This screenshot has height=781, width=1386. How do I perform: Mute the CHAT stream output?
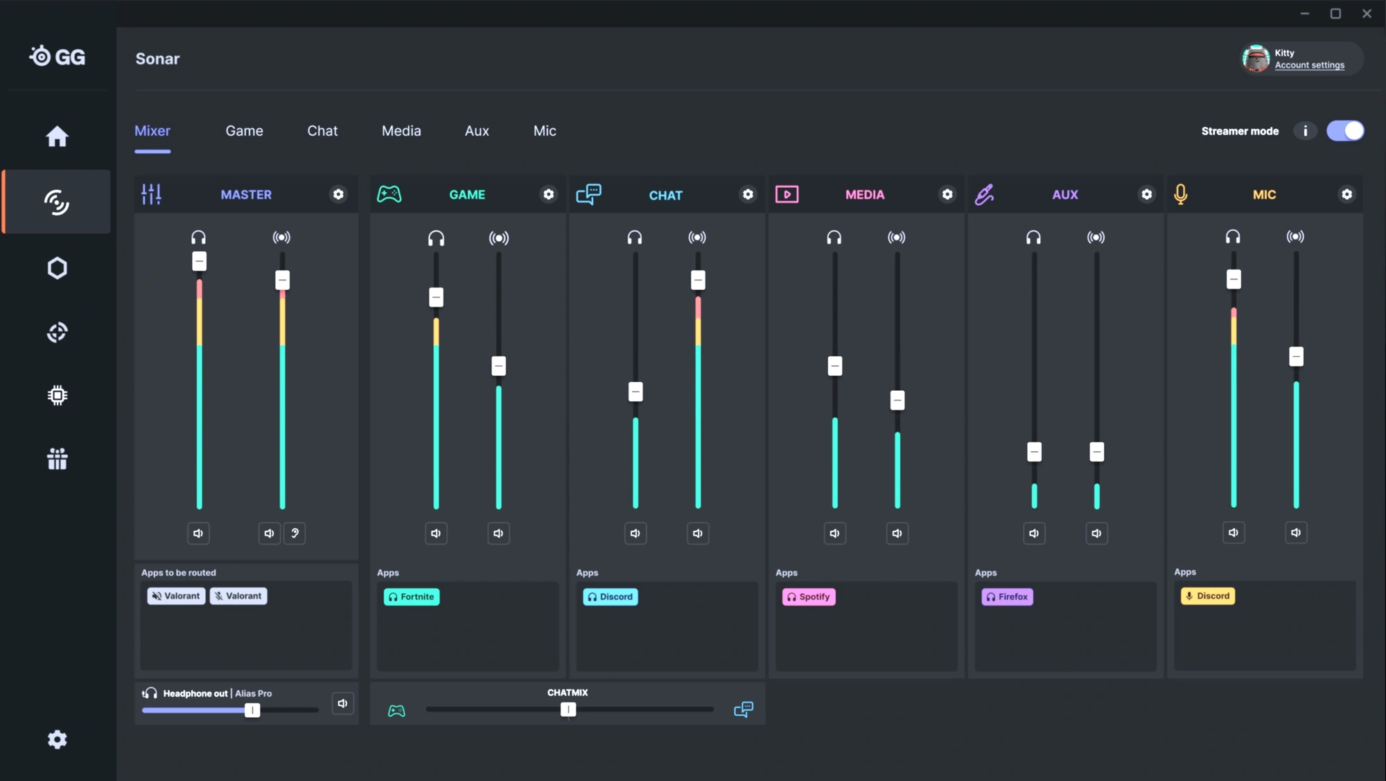click(x=698, y=534)
